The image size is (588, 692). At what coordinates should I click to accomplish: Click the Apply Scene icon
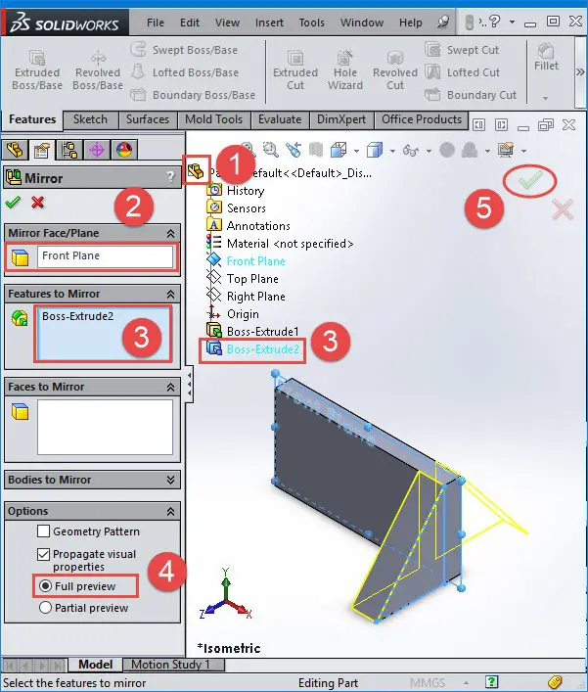[x=470, y=150]
